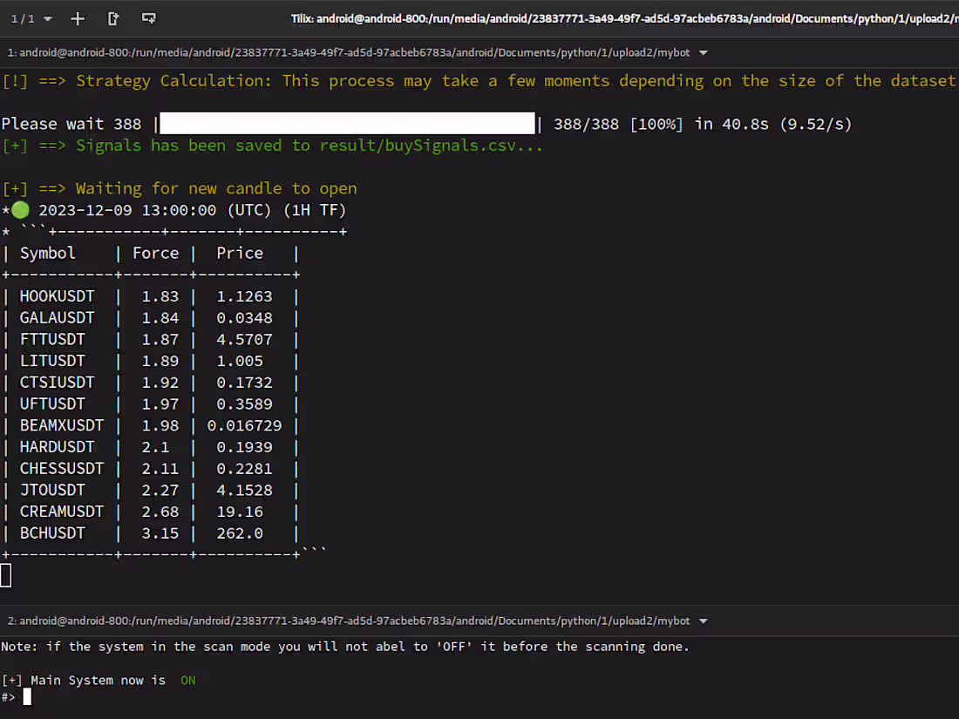Click the green candle-open status indicator
This screenshot has height=719, width=959.
coord(18,209)
